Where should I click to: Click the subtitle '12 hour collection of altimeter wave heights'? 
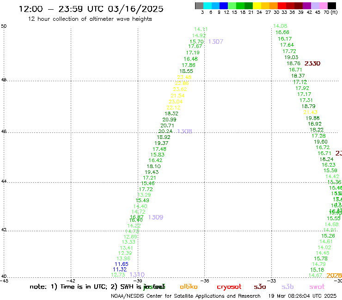point(90,19)
